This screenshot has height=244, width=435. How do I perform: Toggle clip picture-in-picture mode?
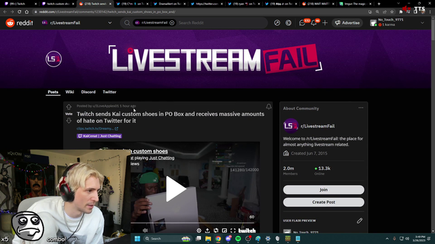click(224, 230)
